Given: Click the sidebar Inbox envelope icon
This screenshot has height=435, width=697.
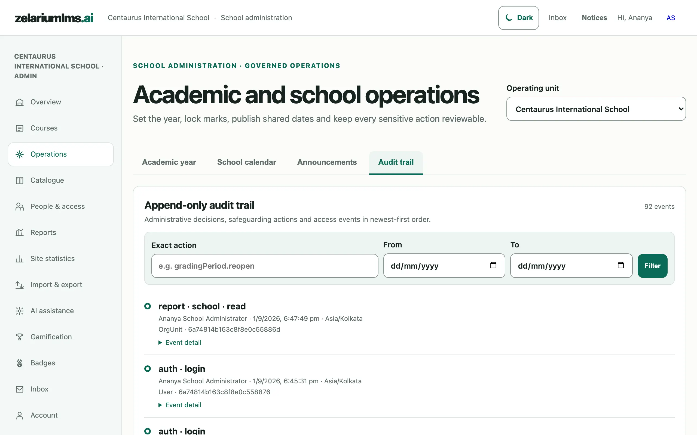Looking at the screenshot, I should click(20, 389).
